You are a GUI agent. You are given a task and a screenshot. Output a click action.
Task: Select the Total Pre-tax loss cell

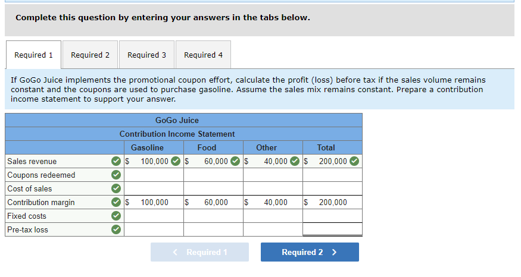332,229
